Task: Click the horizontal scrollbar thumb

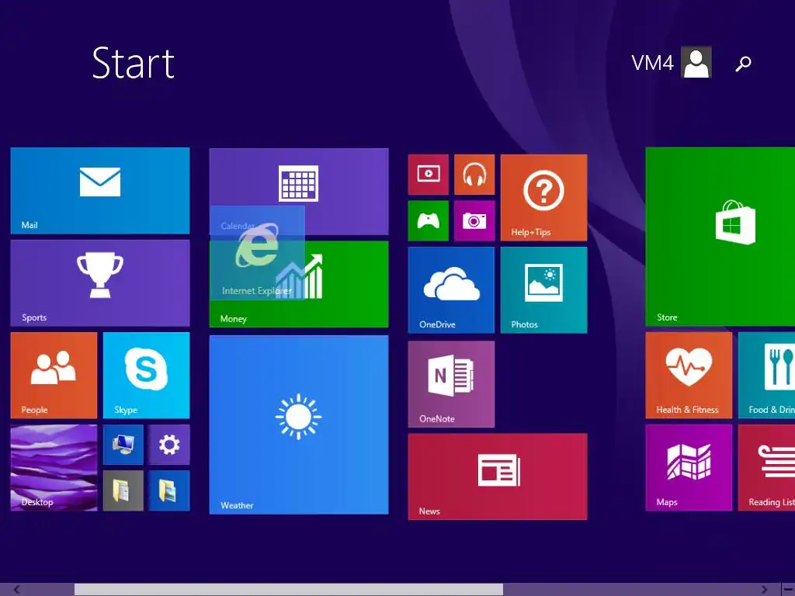Action: coord(289,590)
